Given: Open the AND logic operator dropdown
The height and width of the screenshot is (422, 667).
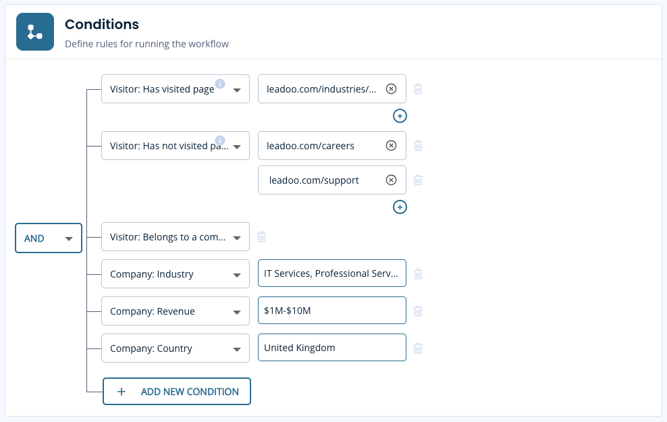Looking at the screenshot, I should [x=48, y=238].
